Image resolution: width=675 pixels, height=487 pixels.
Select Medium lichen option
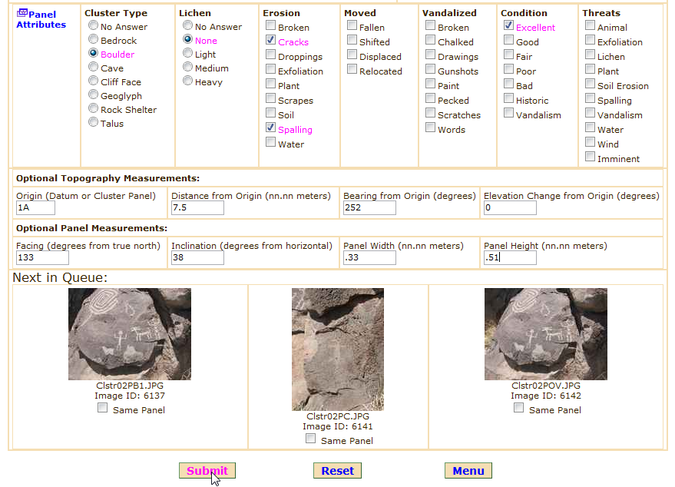[188, 67]
